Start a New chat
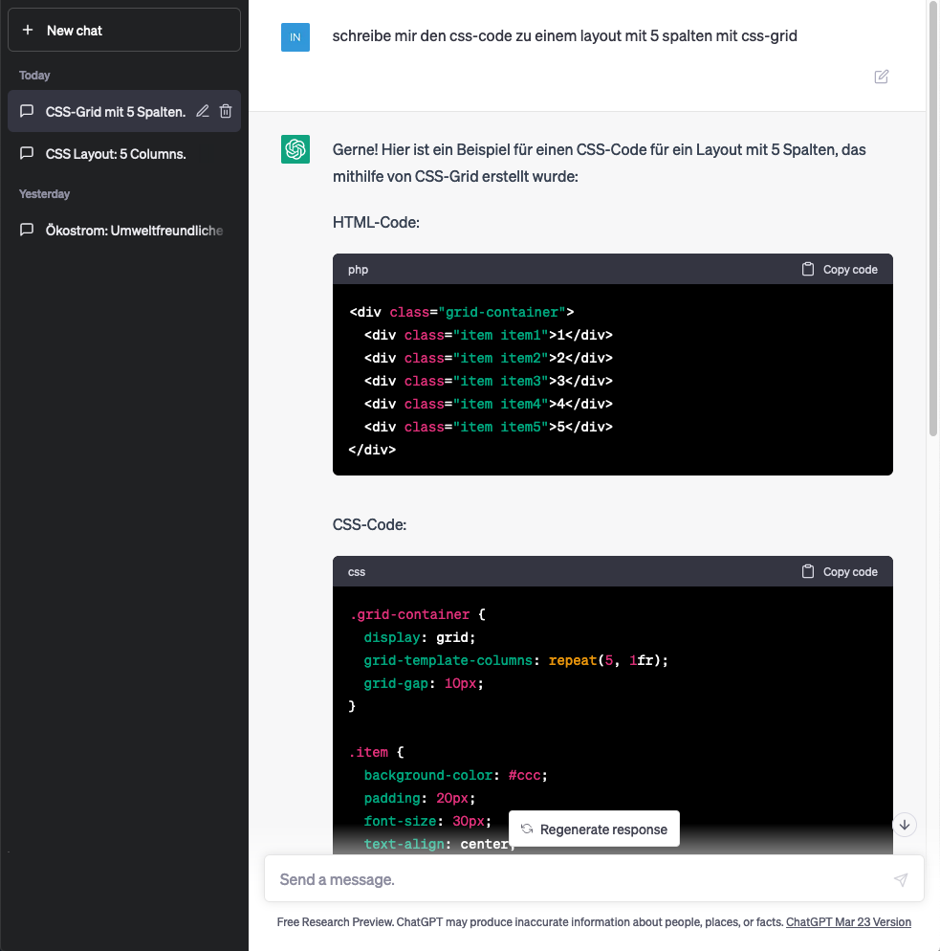The width and height of the screenshot is (940, 951). [x=124, y=31]
